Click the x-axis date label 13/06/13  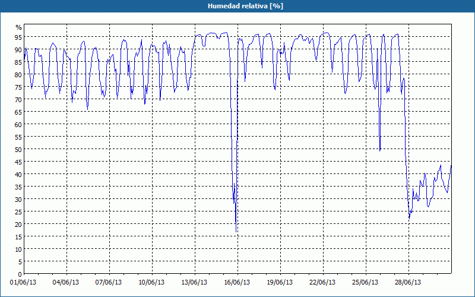(194, 283)
